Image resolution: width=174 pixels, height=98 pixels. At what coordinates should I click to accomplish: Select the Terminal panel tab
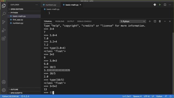(48, 21)
